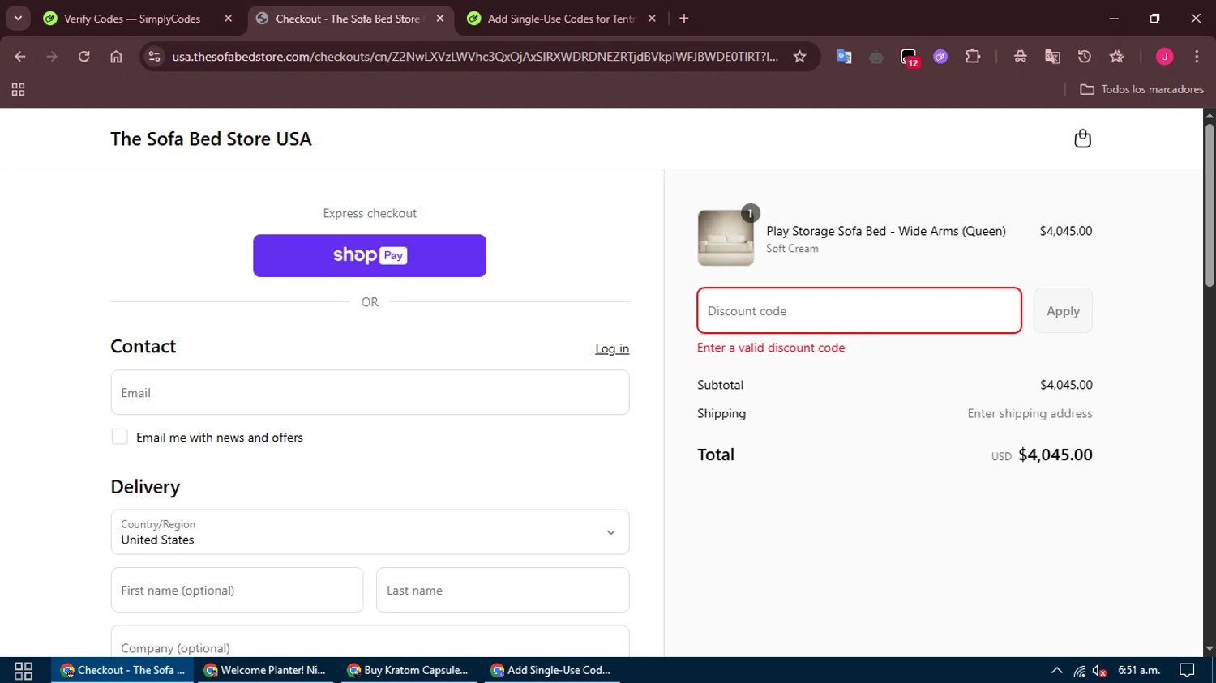Open the network tray icon
The width and height of the screenshot is (1216, 683).
point(1079,670)
